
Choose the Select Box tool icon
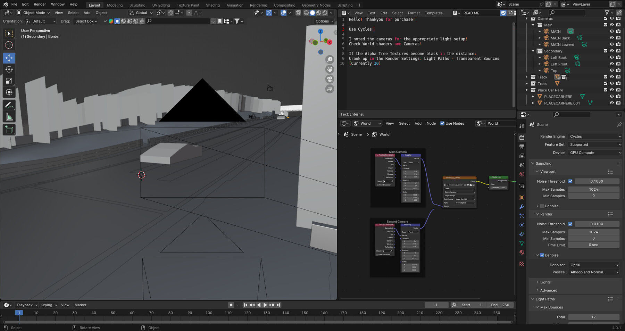(9, 33)
